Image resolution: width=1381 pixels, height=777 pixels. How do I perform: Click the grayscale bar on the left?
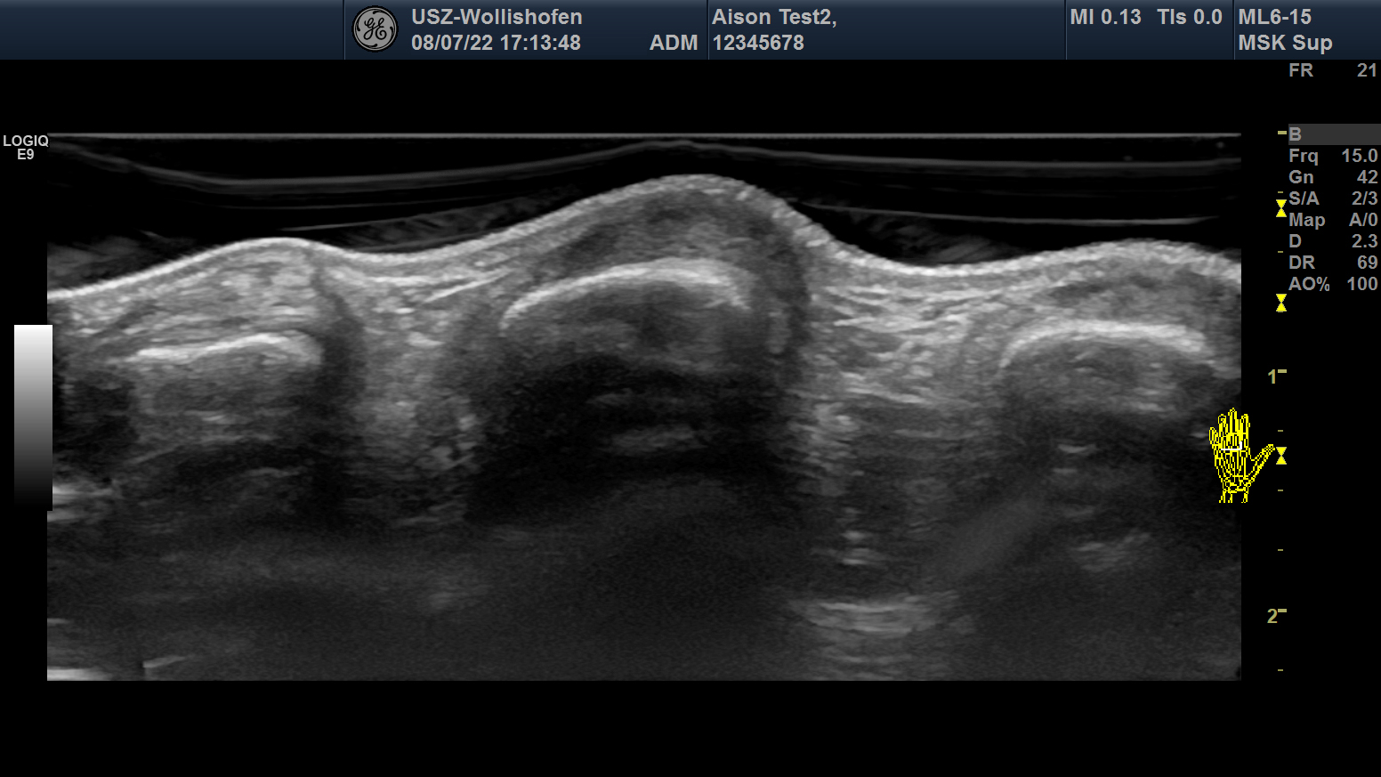33,417
